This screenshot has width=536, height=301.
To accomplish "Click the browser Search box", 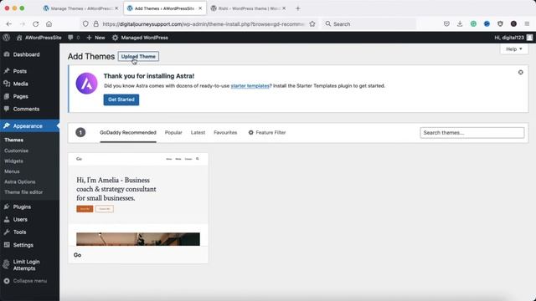I will (x=368, y=24).
